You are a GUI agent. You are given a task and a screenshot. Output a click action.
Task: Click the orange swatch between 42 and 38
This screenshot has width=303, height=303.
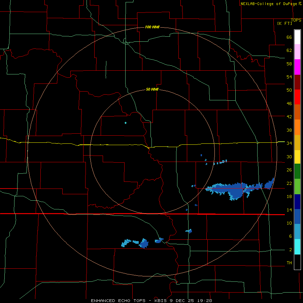pos(297,127)
